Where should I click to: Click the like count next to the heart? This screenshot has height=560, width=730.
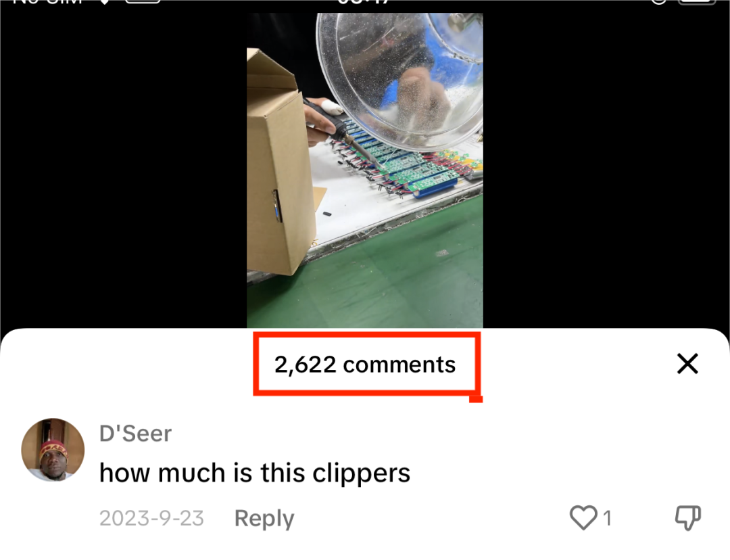(x=607, y=518)
